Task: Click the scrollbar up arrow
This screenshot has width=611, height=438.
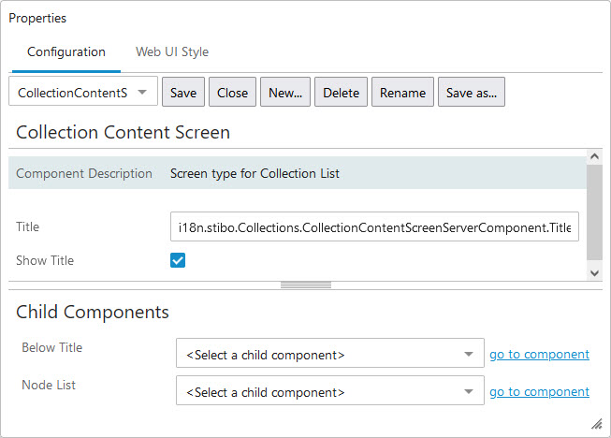Action: (x=594, y=156)
